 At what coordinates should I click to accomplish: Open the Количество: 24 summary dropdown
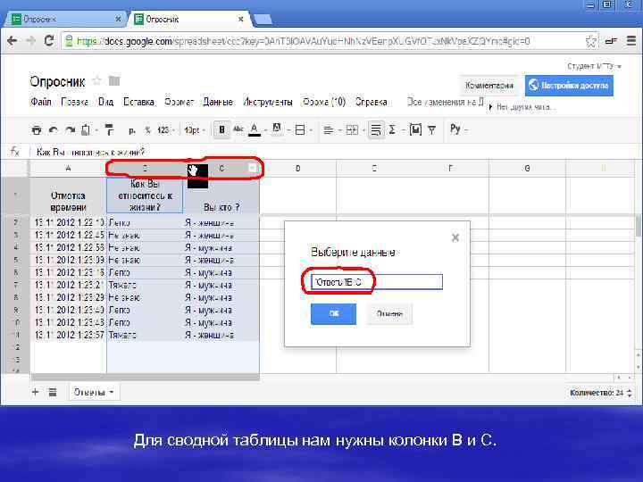tap(600, 393)
